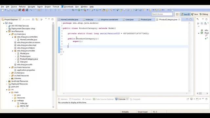The image size is (210, 118).
Task: Click the Downloads menu icon
Action: click(x=62, y=7)
